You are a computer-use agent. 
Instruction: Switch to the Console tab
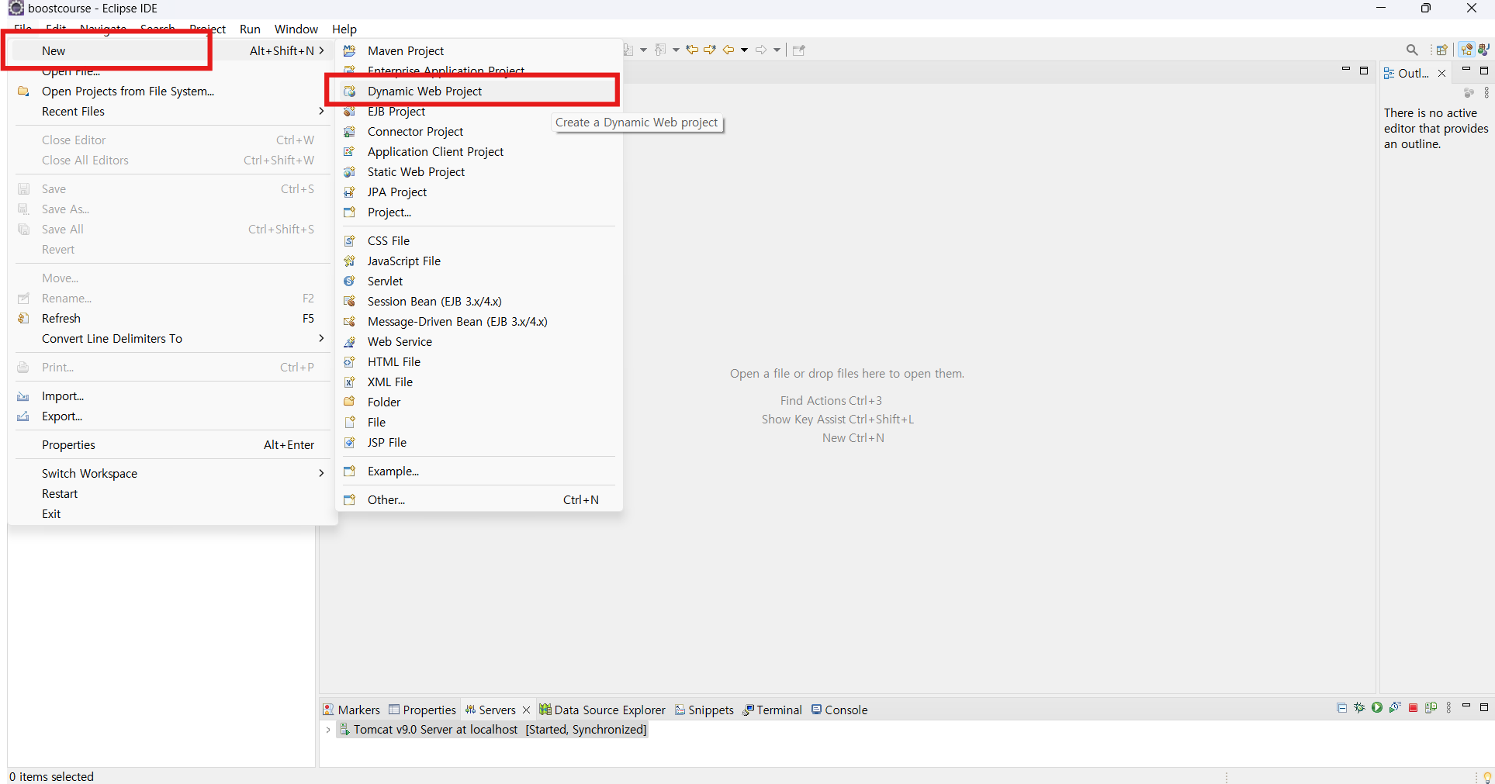(x=839, y=710)
